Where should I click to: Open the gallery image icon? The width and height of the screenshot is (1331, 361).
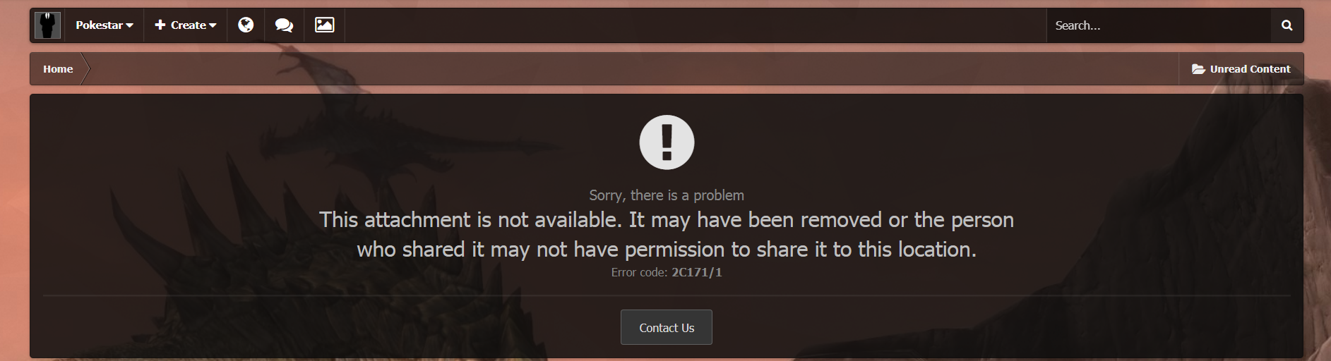[x=324, y=25]
